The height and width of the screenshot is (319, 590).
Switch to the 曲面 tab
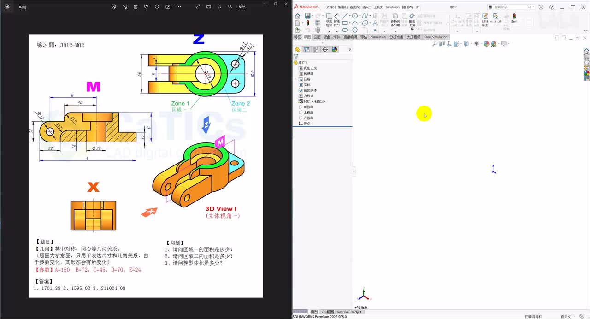[x=317, y=37]
